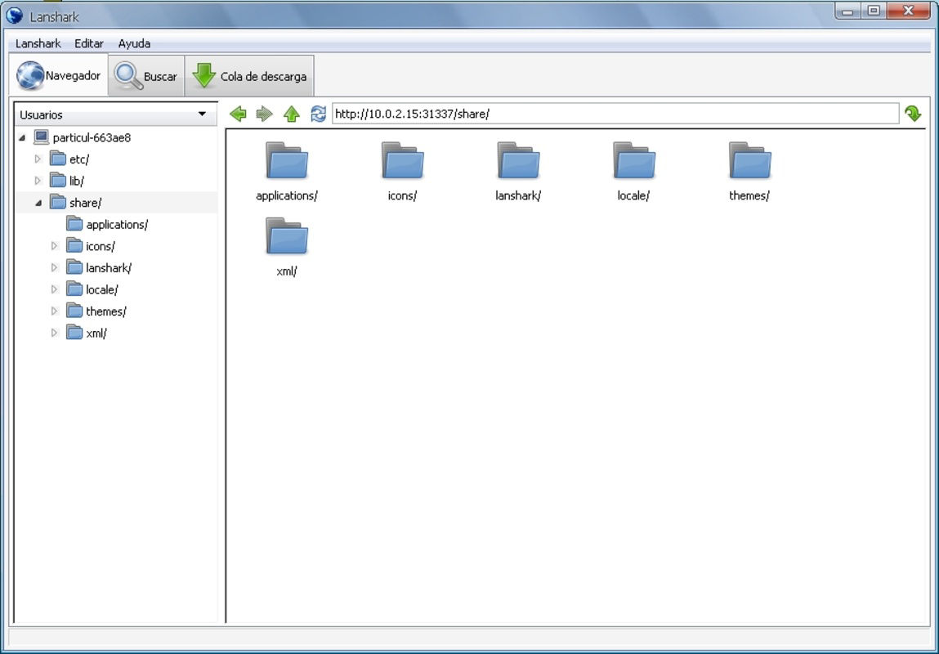Select applications/ in the sidebar tree
The width and height of the screenshot is (939, 654).
[107, 225]
